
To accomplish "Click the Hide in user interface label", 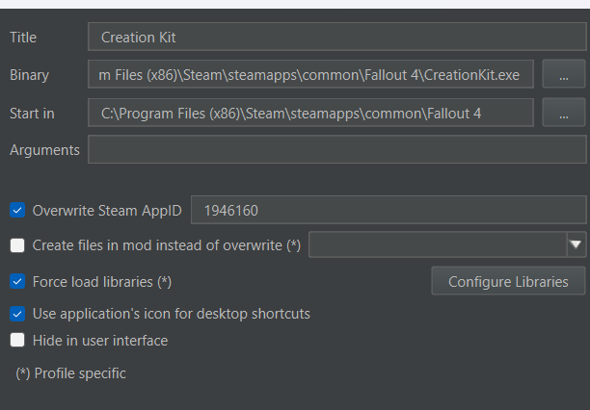I will 100,341.
